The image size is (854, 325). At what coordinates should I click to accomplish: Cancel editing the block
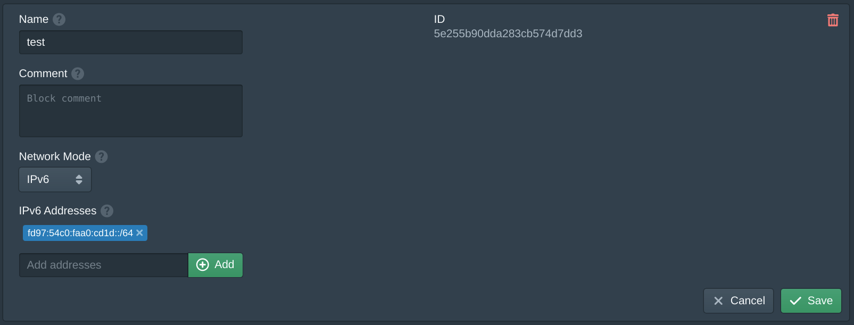[x=739, y=301]
